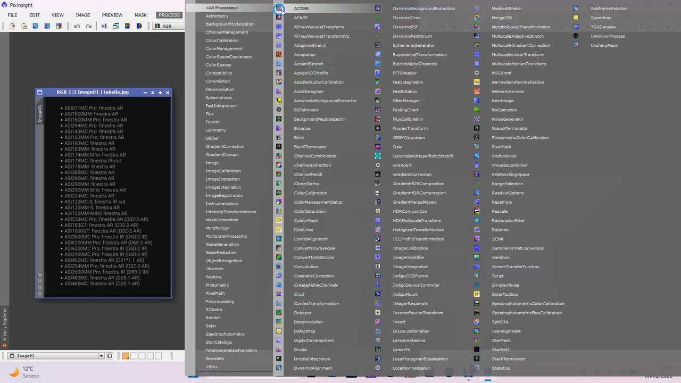Viewport: 681px width, 383px height.
Task: Click the icon next to SolarToolbox
Action: point(477,294)
